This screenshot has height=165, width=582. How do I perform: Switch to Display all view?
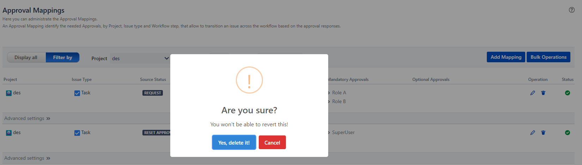coord(26,57)
